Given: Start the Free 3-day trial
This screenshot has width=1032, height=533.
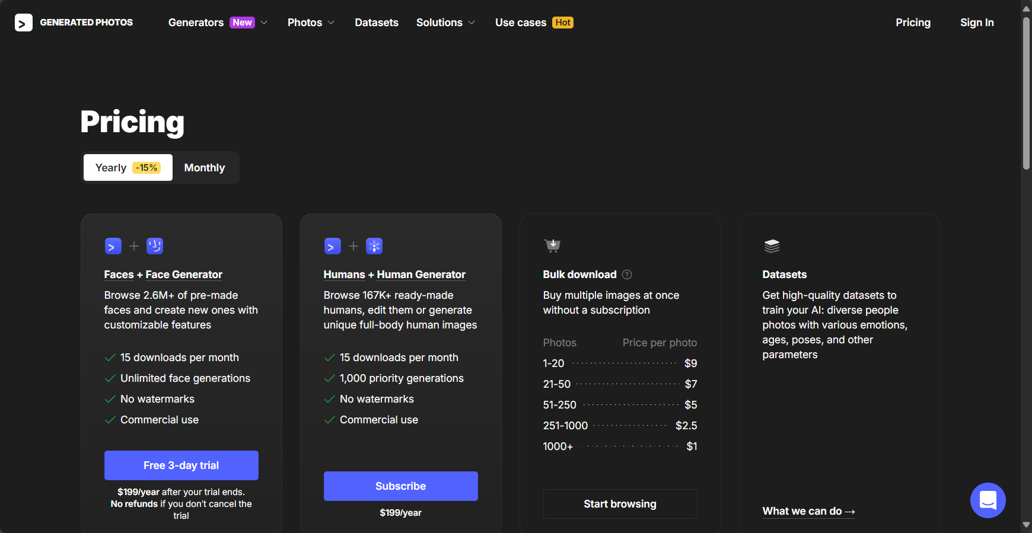Looking at the screenshot, I should (181, 465).
